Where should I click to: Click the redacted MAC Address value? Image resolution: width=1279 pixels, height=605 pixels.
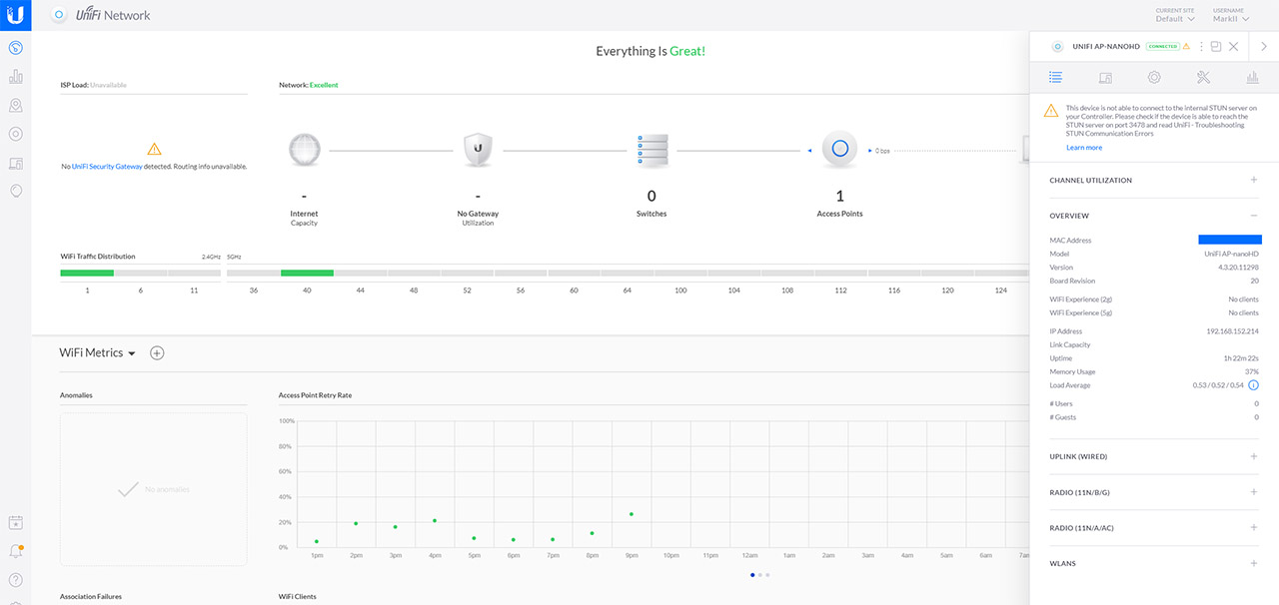pyautogui.click(x=1230, y=240)
